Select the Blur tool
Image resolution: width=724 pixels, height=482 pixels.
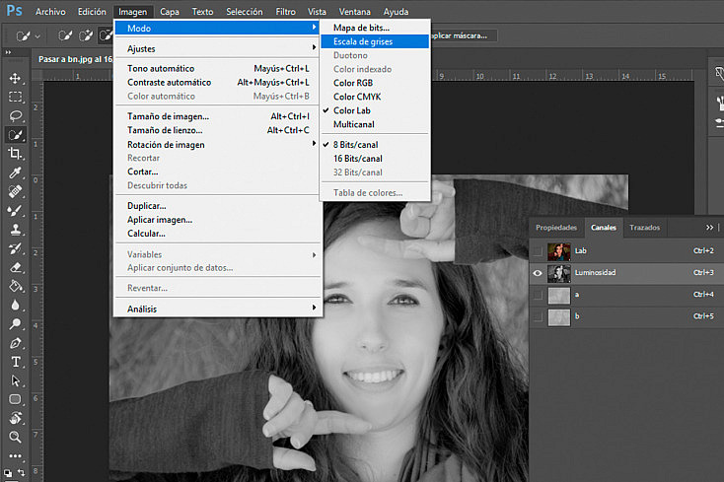pos(15,305)
